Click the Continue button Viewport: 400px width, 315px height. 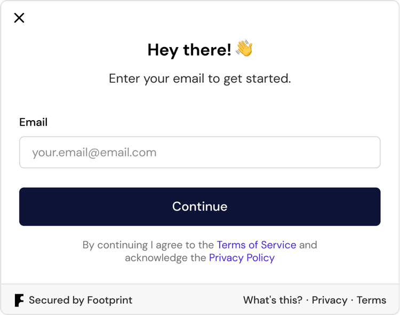click(x=200, y=207)
